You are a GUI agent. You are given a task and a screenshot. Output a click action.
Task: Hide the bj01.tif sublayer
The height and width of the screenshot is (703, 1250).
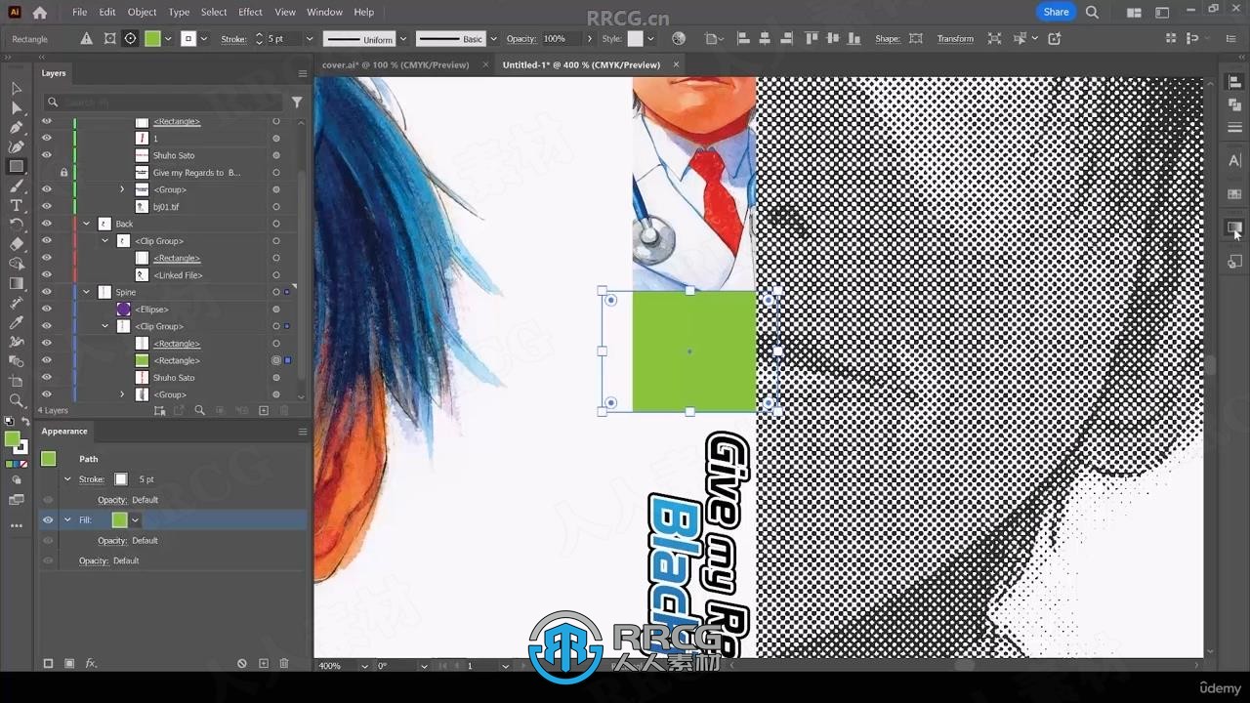(46, 207)
